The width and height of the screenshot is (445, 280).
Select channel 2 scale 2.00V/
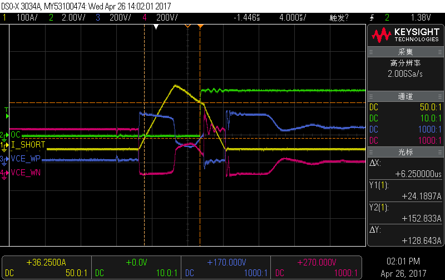tap(73, 18)
